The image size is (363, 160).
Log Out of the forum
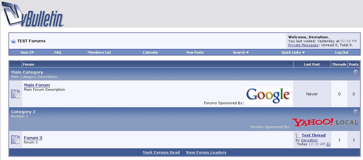click(x=342, y=52)
